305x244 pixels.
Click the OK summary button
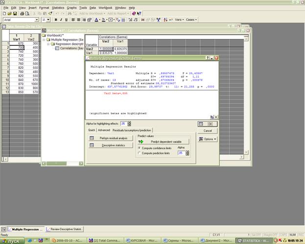[x=208, y=124]
